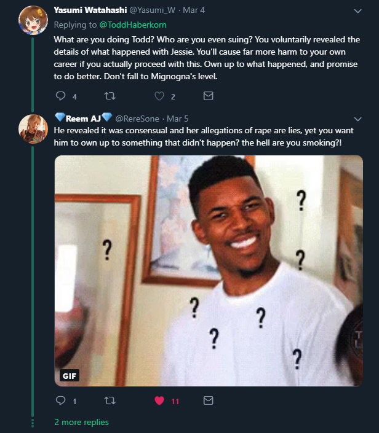Open Reem AJ display name
This screenshot has height=433, width=379.
(83, 118)
